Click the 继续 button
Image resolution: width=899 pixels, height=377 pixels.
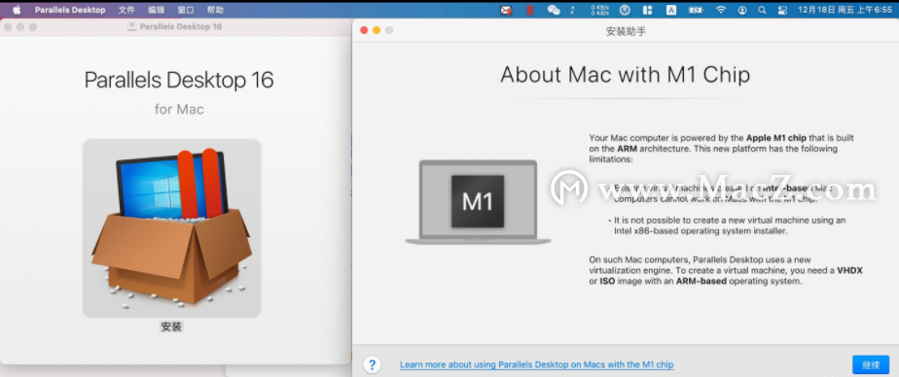[x=871, y=364]
